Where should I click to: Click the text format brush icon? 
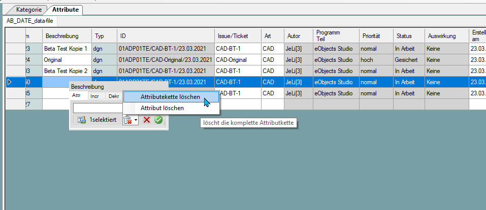click(82, 120)
